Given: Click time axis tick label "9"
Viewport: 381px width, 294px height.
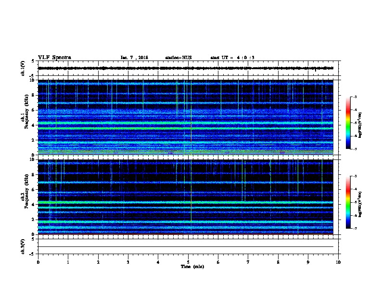Looking at the screenshot, I should point(308,262).
